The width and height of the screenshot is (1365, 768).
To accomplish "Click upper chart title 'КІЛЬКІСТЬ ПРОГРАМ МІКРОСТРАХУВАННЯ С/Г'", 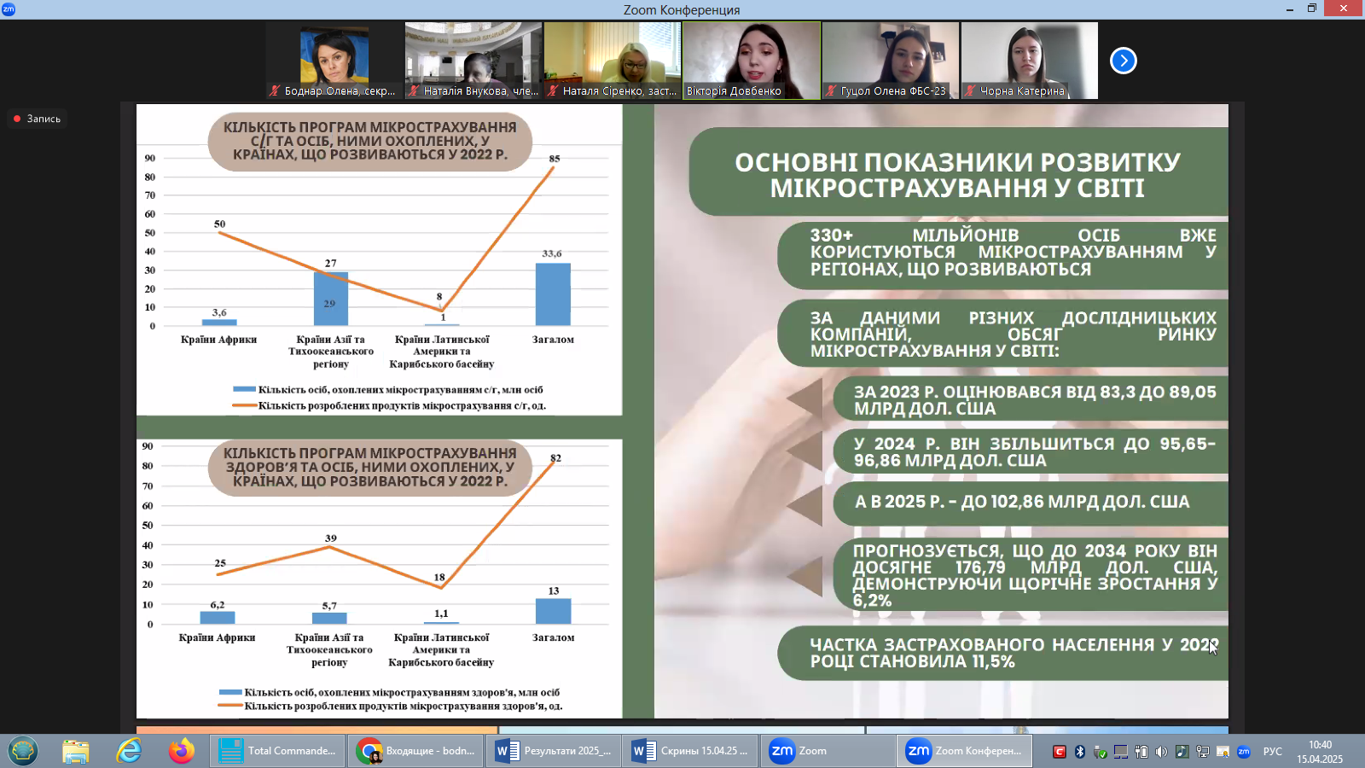I will pyautogui.click(x=370, y=141).
